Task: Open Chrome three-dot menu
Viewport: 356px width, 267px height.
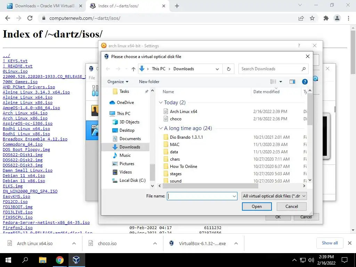Action: (x=348, y=18)
